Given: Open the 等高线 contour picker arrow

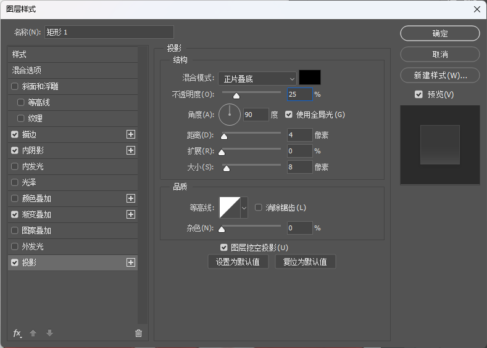Looking at the screenshot, I should click(x=244, y=208).
